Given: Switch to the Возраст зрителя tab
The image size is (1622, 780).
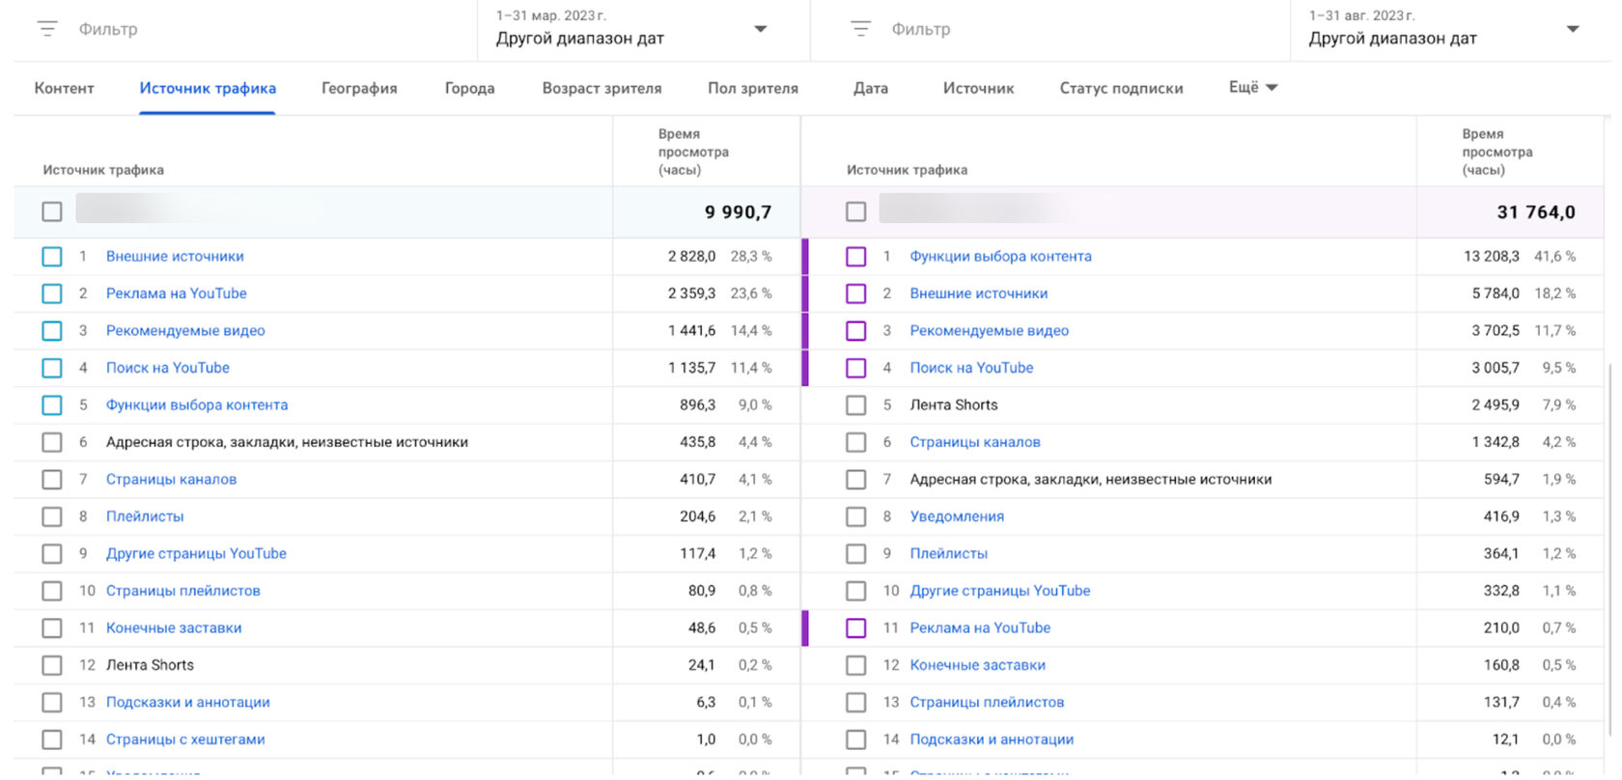Looking at the screenshot, I should [x=601, y=88].
